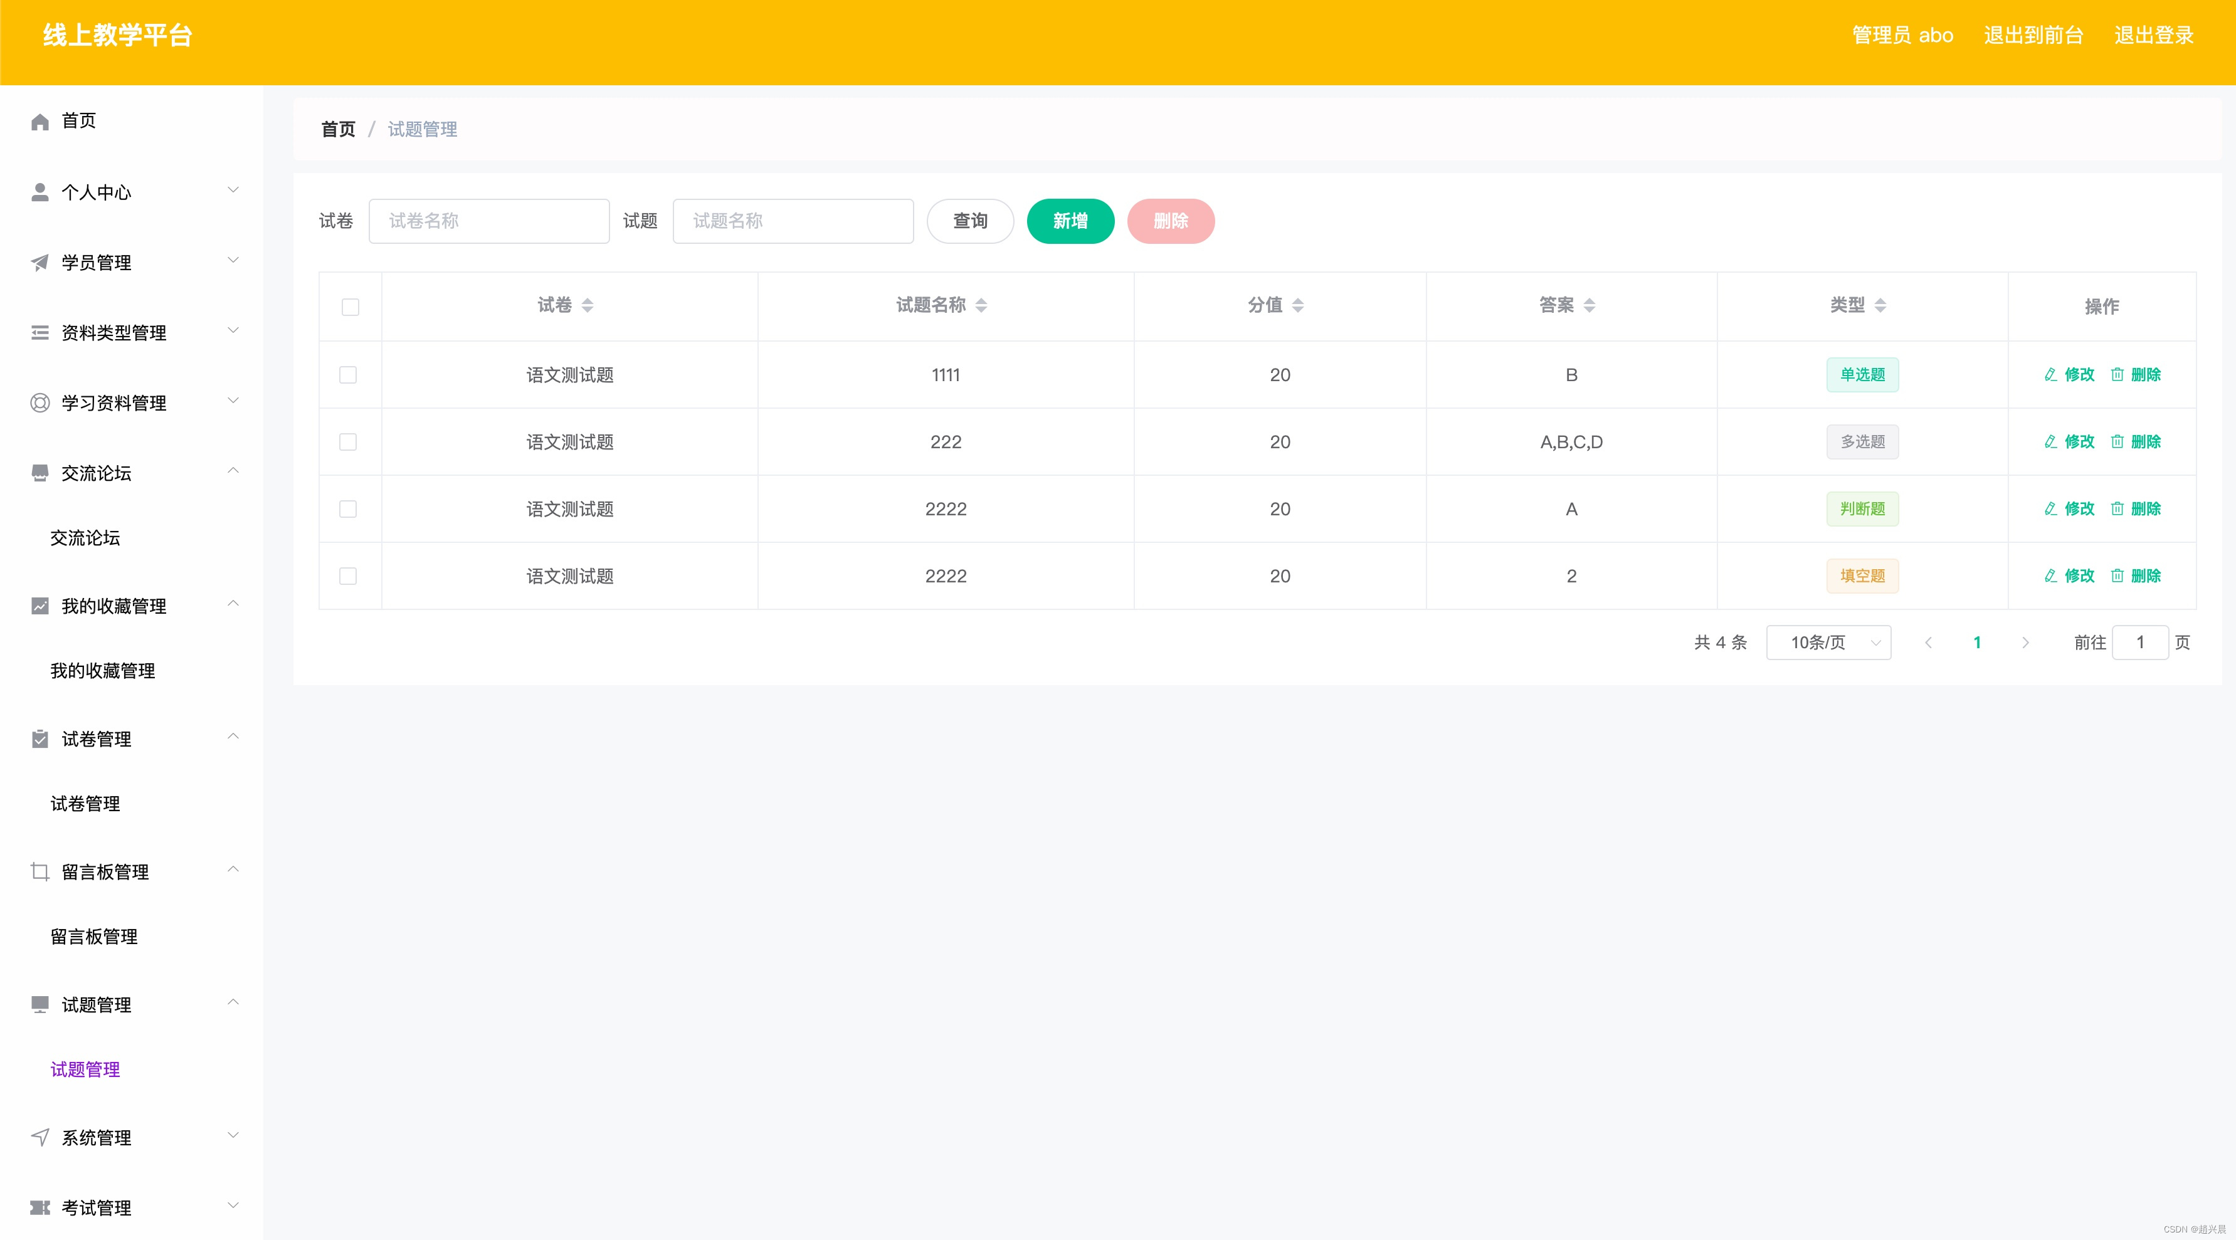2236x1240 pixels.
Task: Open the 试卷管理 submenu item
Action: pos(85,804)
